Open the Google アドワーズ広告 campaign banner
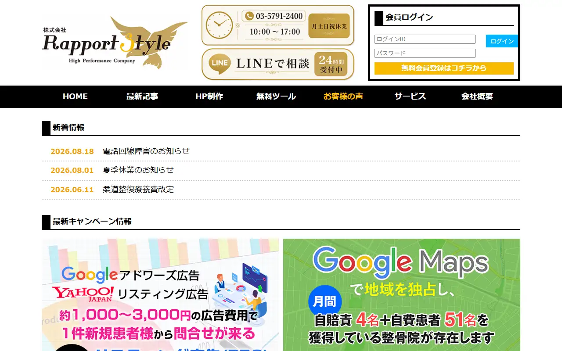The image size is (562, 351). click(160, 295)
